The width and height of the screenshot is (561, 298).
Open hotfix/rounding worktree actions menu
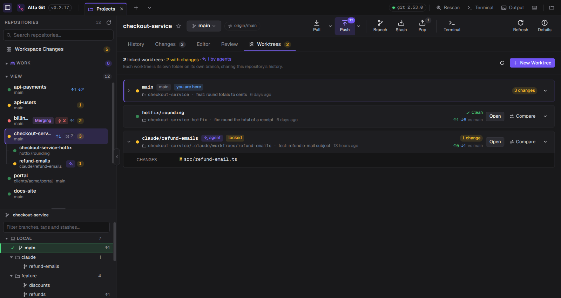pyautogui.click(x=545, y=116)
